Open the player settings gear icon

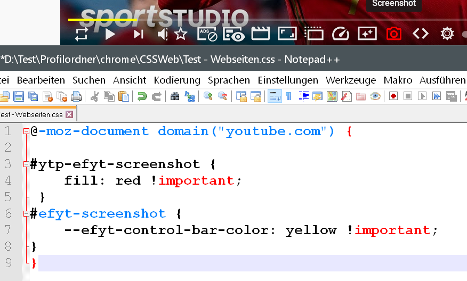click(x=447, y=34)
